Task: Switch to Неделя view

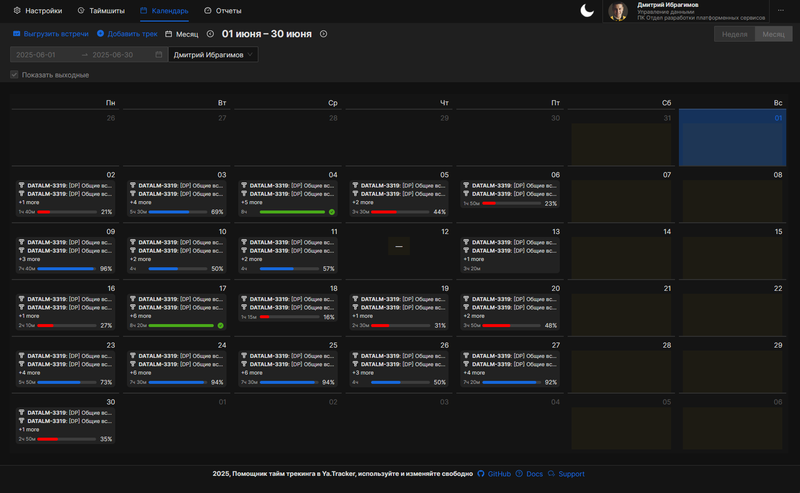Action: click(734, 34)
